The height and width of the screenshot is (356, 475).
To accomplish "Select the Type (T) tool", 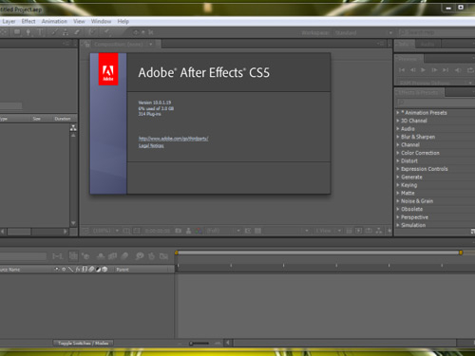I will pos(40,32).
